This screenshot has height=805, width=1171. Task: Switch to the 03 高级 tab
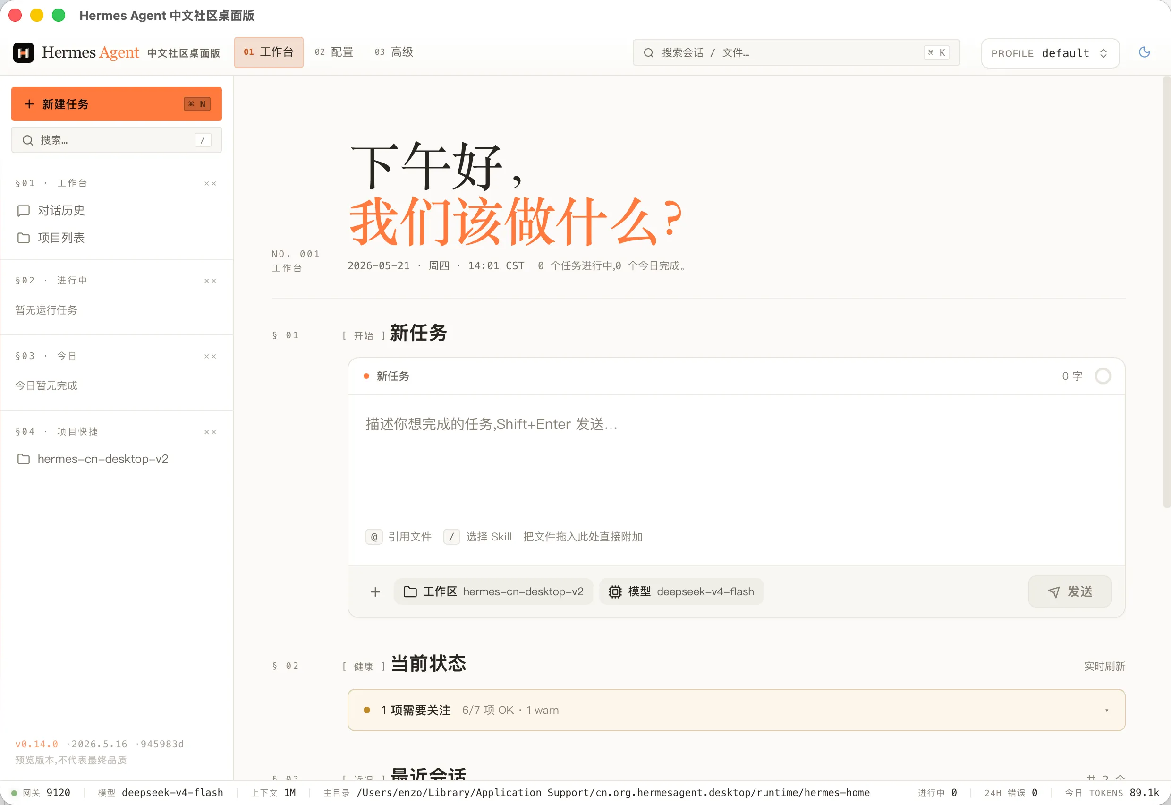(x=394, y=52)
